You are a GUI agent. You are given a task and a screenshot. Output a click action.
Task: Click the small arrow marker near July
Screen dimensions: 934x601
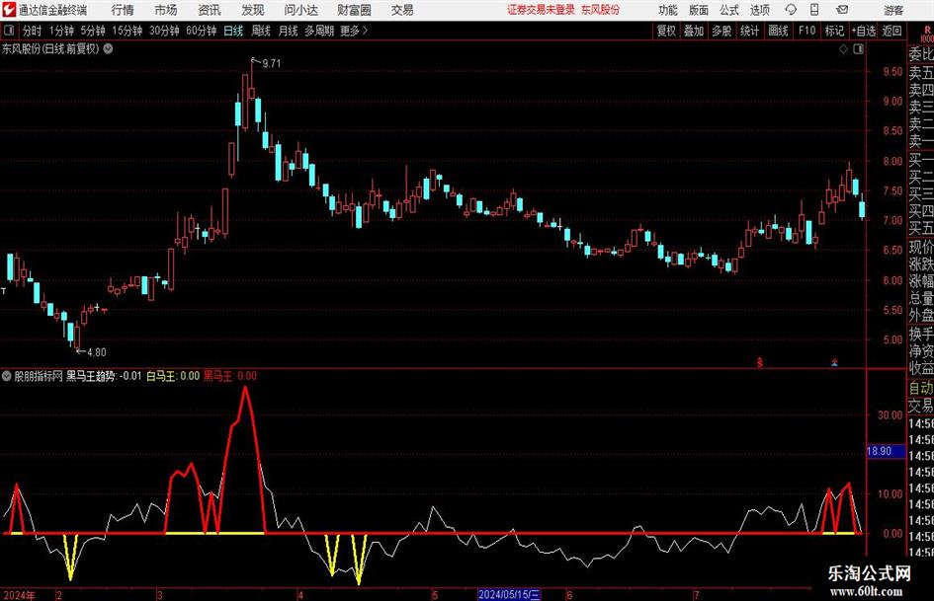click(x=834, y=362)
